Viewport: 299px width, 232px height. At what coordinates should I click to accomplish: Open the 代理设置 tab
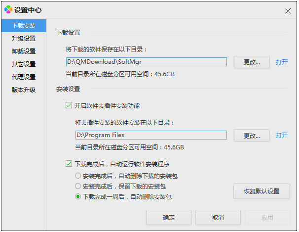tap(24, 77)
